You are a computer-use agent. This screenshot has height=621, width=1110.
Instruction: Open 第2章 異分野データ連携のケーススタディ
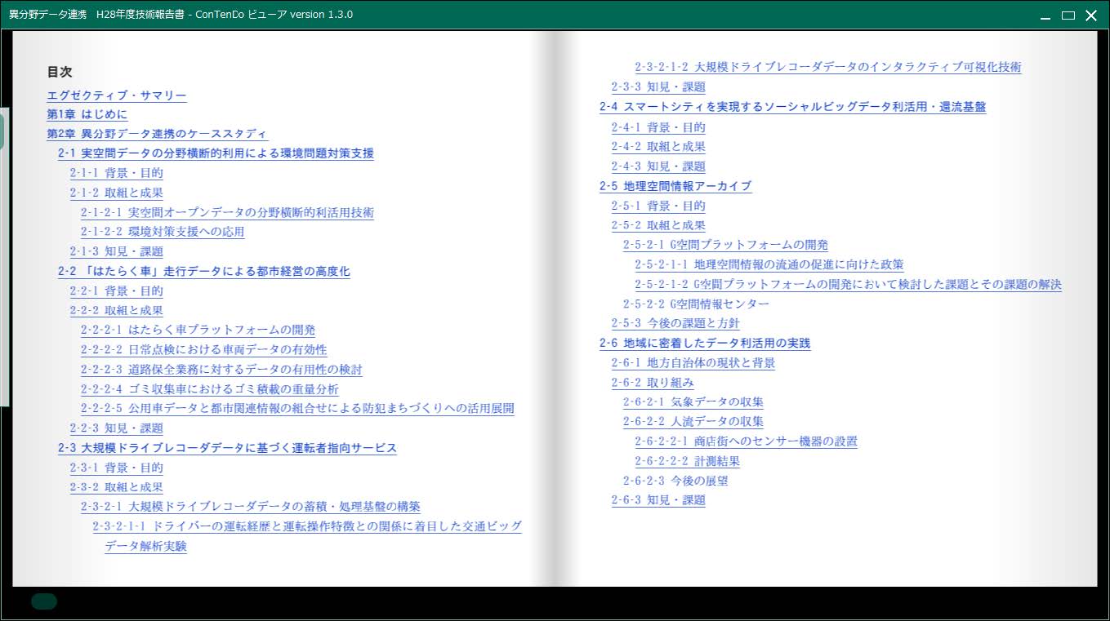point(157,134)
